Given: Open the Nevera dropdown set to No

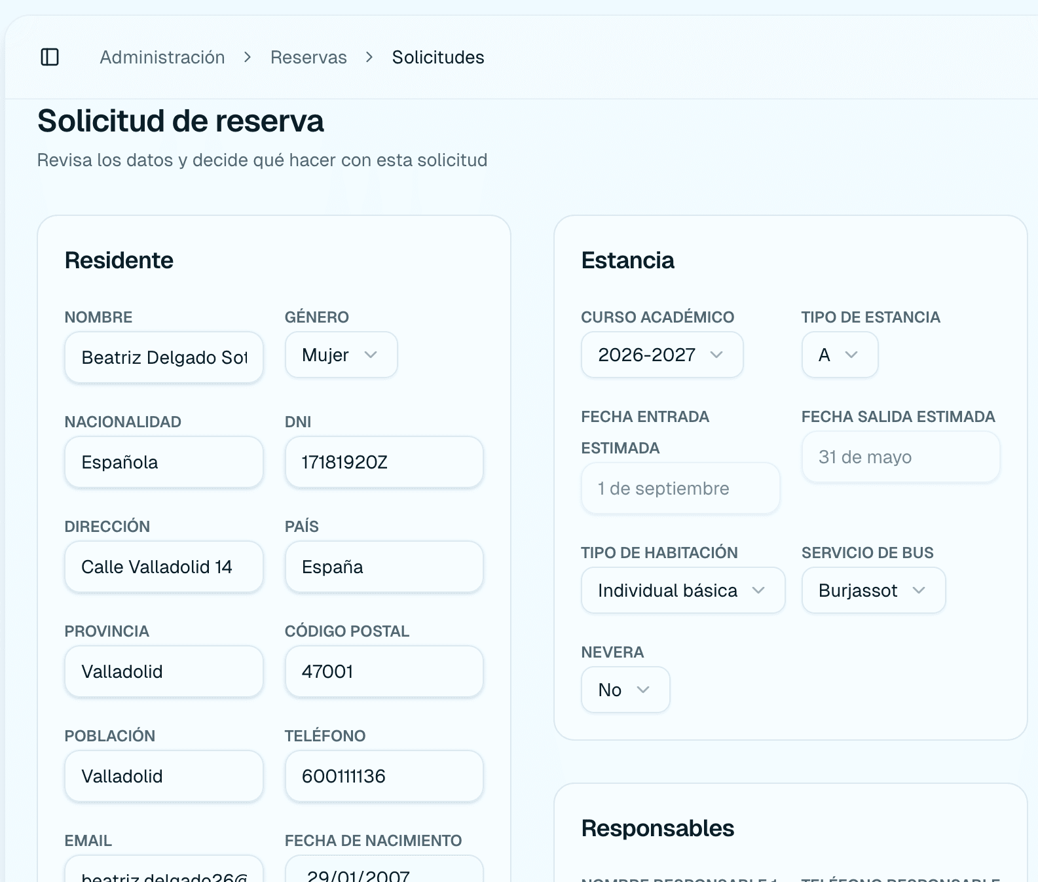Looking at the screenshot, I should coord(625,690).
